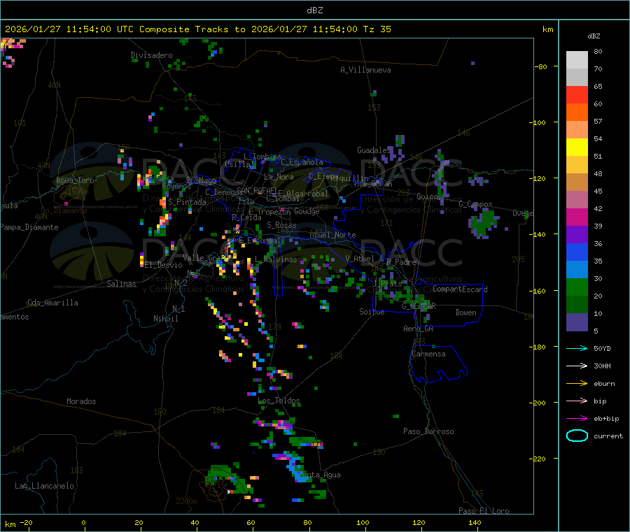Select the gray 65-70 dBZ swatch
The width and height of the screenshot is (630, 532).
(x=577, y=78)
